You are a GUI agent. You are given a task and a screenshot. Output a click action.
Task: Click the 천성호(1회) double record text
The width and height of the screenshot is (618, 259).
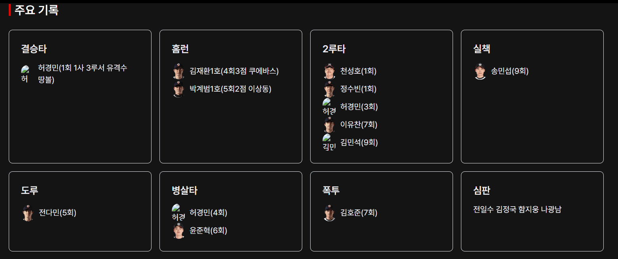tap(358, 71)
